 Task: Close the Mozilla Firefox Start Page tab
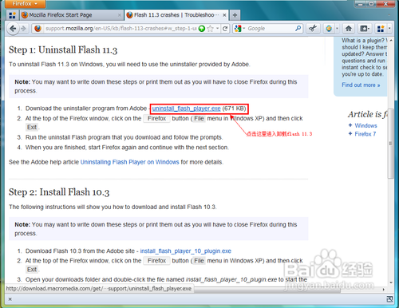point(120,15)
